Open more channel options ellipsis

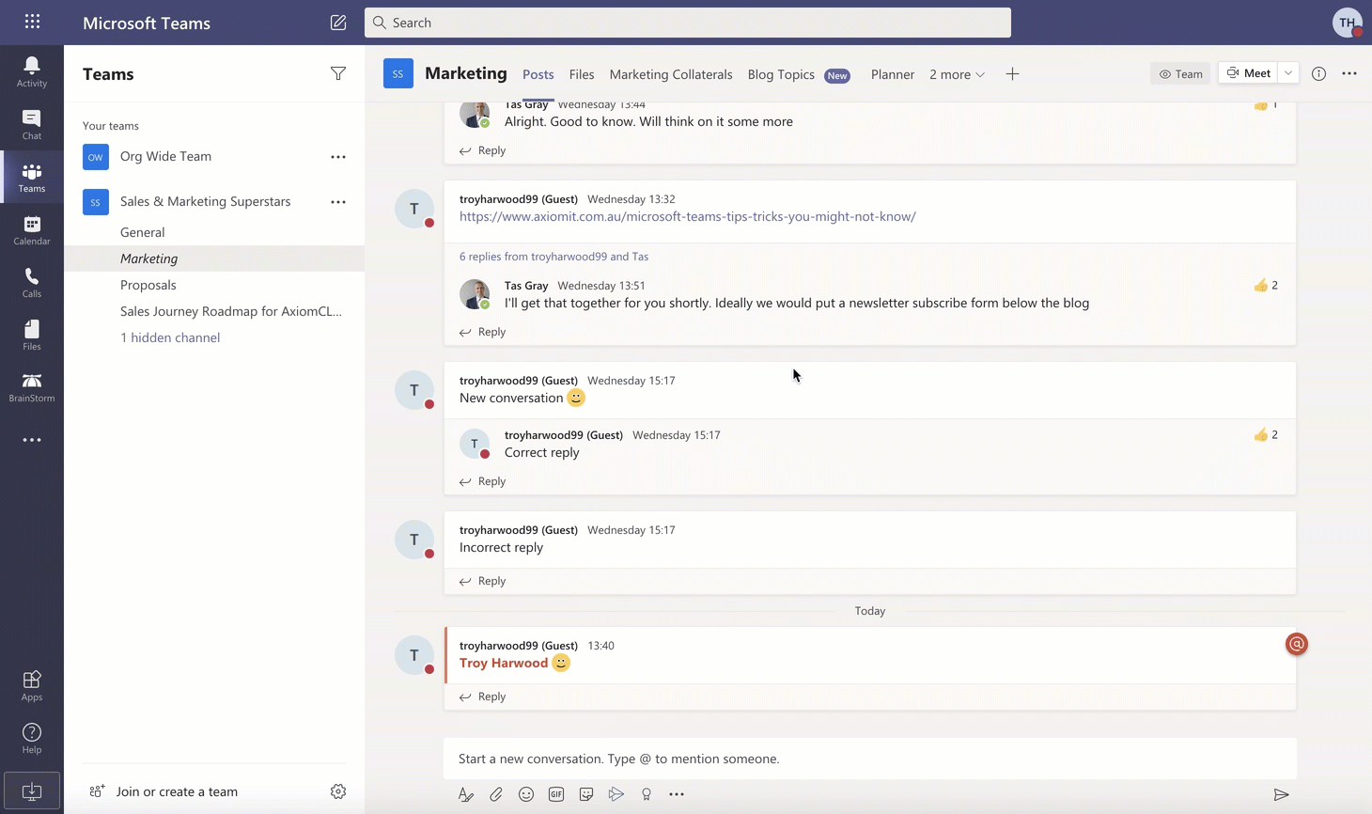(1349, 73)
